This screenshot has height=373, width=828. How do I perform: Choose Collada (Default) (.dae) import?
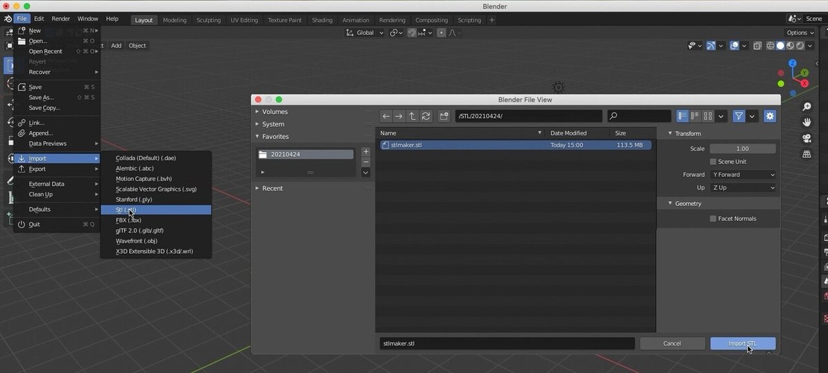[156, 158]
